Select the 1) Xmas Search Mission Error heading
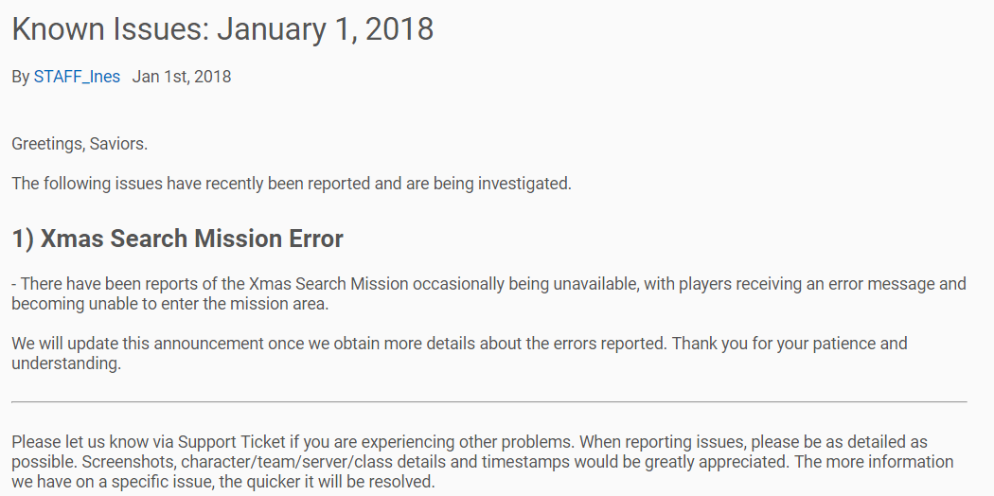The height and width of the screenshot is (496, 994). [x=178, y=239]
